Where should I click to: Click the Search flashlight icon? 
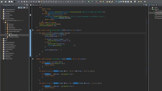pos(112,2)
